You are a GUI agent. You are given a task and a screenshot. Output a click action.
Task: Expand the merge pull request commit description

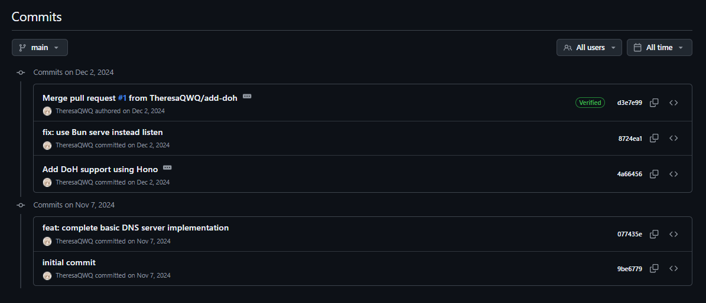click(x=247, y=96)
